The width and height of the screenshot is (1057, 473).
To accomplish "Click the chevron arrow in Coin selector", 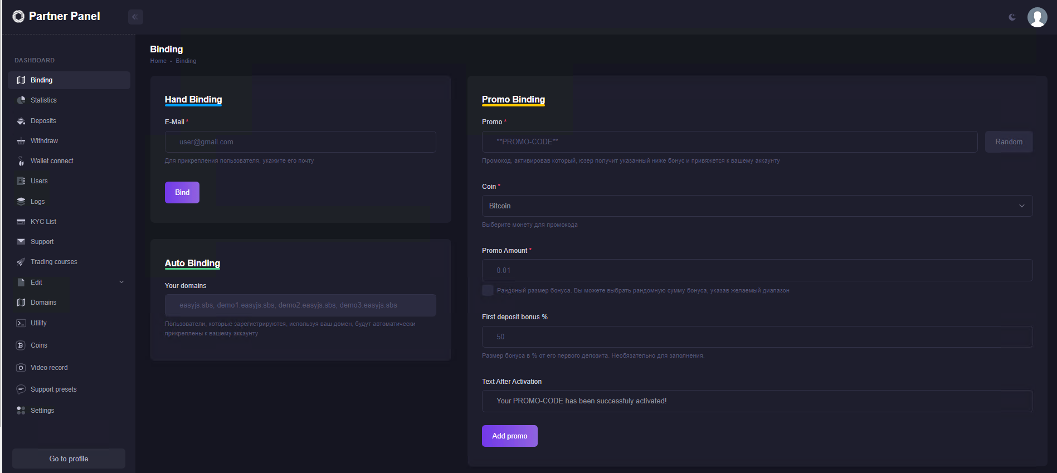I will click(x=1021, y=206).
